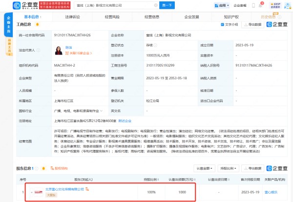Select 统一社会信用代码 value 91310117MACJXTHH26

[72, 35]
